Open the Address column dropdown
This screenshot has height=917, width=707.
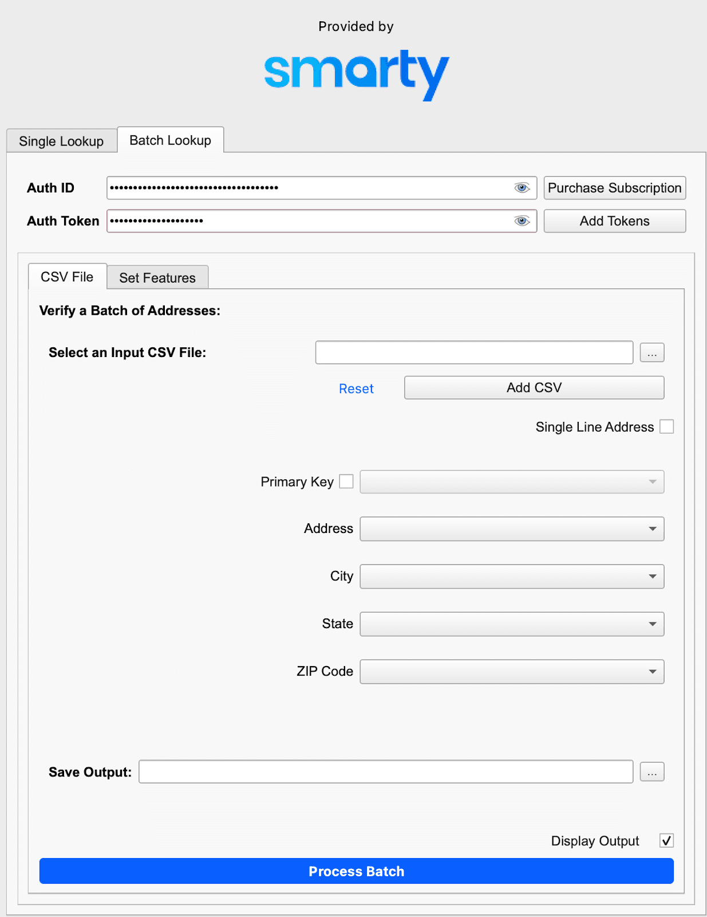[512, 529]
